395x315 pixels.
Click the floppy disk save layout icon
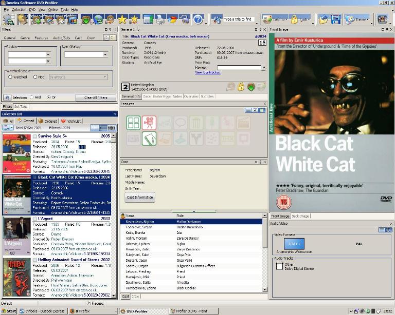[x=336, y=19]
